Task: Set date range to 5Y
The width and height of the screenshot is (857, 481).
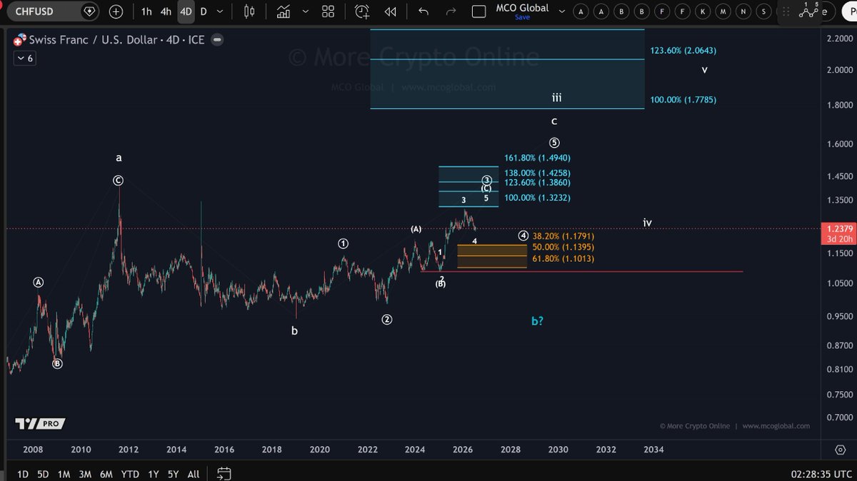Action: click(174, 474)
